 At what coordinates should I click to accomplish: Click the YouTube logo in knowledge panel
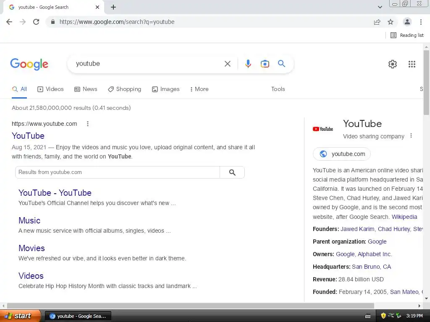[323, 129]
